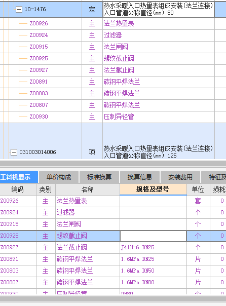Click the 编码 column header
Screen dimensions: 226x306
tap(18, 189)
